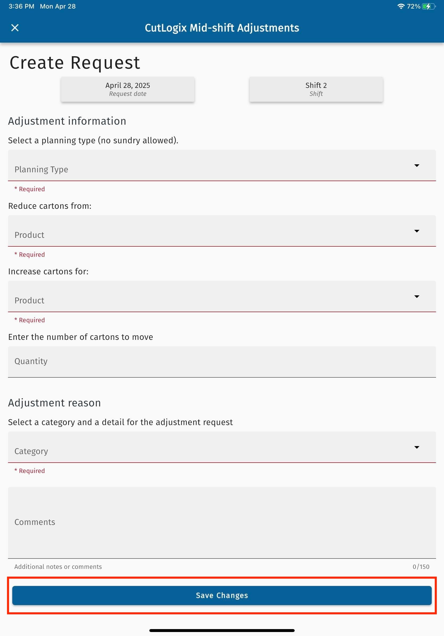Click the Planning Type dropdown arrow
The height and width of the screenshot is (636, 444).
417,166
